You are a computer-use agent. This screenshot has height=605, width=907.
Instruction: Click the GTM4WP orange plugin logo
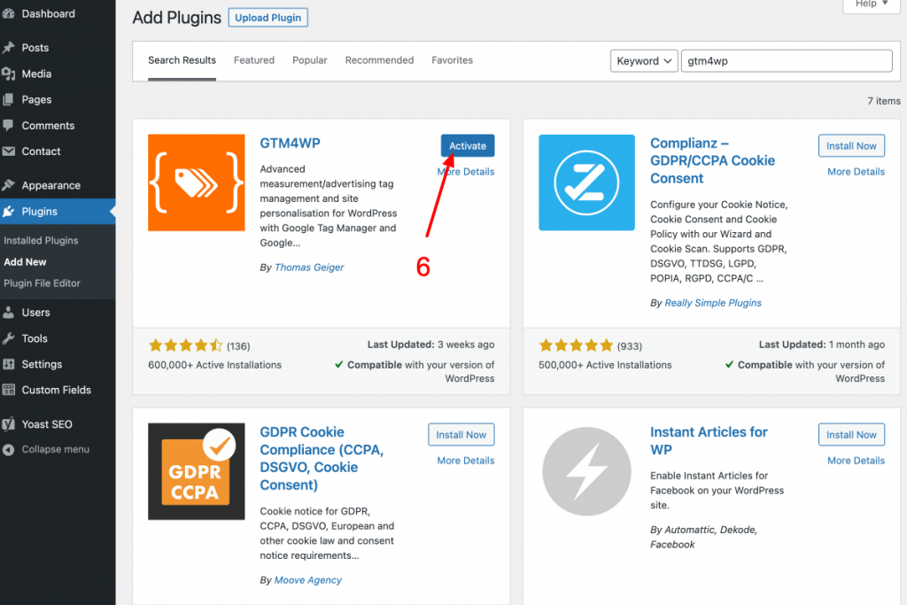(x=196, y=182)
